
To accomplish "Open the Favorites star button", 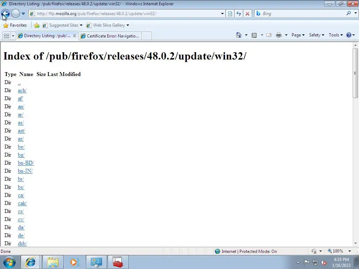I will click(x=15, y=25).
